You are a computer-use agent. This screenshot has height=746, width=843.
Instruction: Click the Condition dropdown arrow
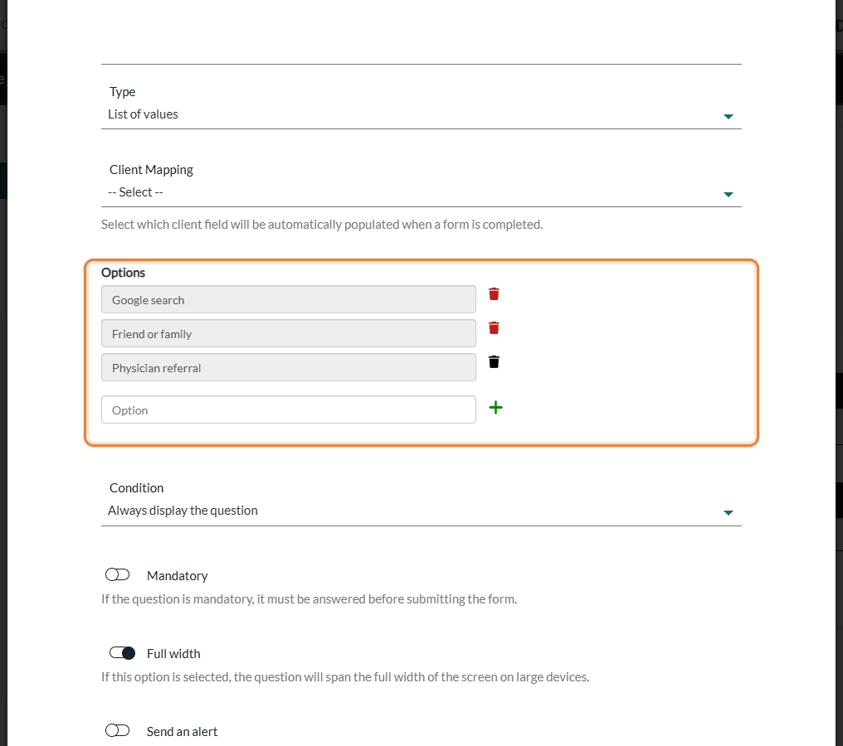tap(728, 513)
